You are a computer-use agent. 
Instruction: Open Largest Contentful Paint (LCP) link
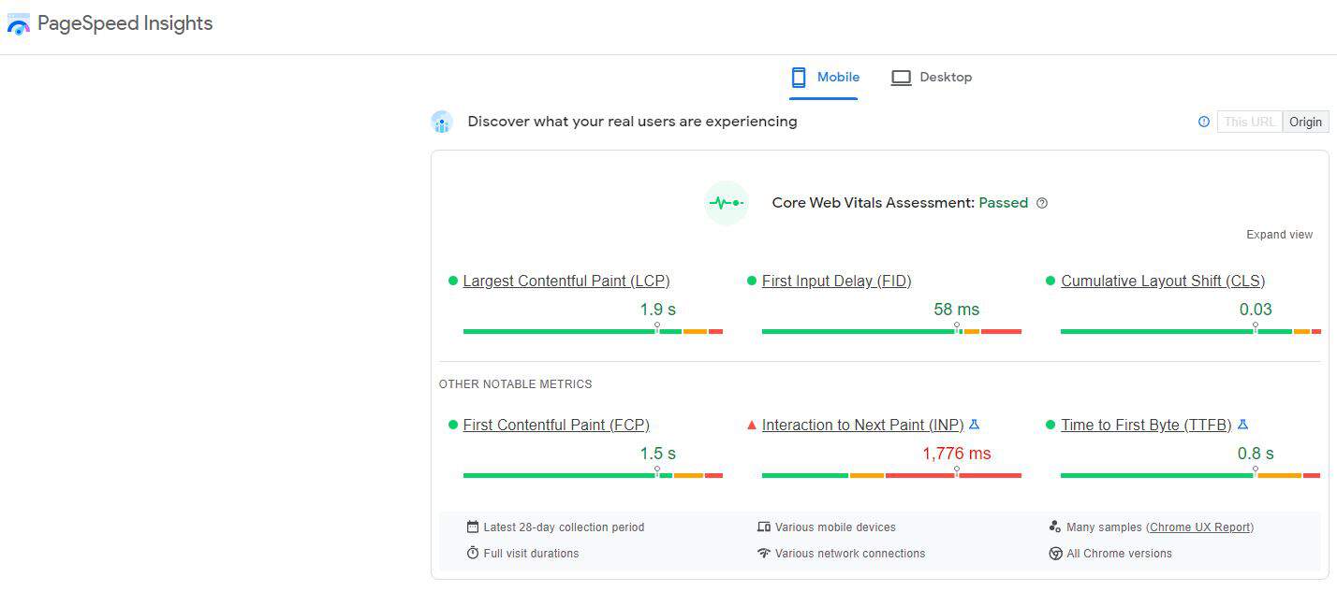566,281
